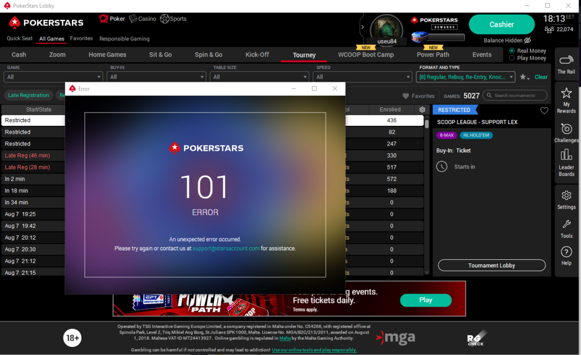This screenshot has height=355, width=581.
Task: Select Real Money radio button
Action: pos(512,50)
